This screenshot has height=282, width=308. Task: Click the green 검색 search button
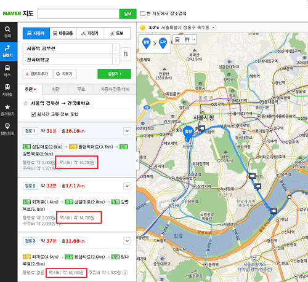[x=128, y=14]
